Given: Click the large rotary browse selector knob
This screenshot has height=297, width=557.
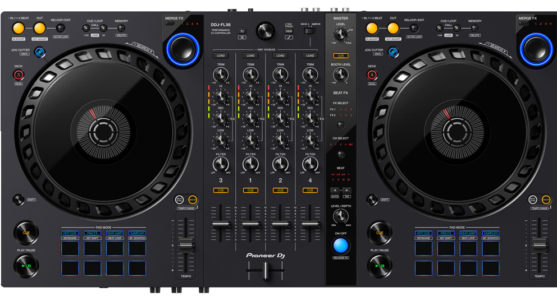Looking at the screenshot, I should [x=266, y=31].
